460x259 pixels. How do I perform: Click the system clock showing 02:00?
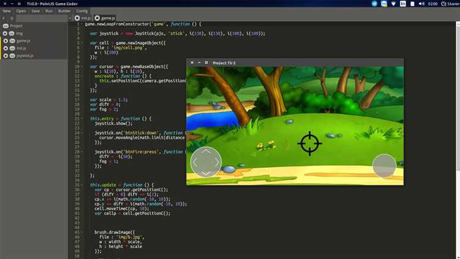point(431,4)
